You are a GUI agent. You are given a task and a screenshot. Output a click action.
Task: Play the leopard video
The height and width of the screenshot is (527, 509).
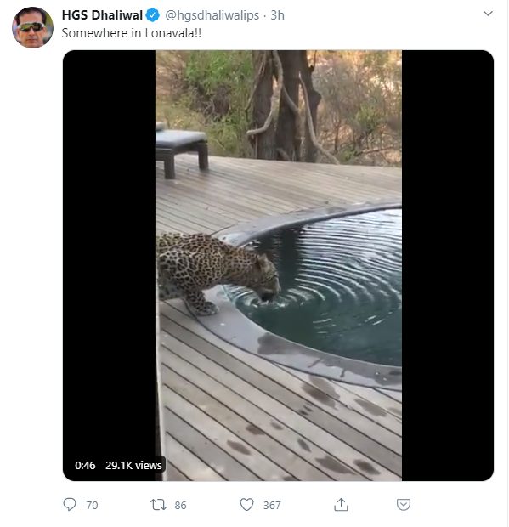279,265
